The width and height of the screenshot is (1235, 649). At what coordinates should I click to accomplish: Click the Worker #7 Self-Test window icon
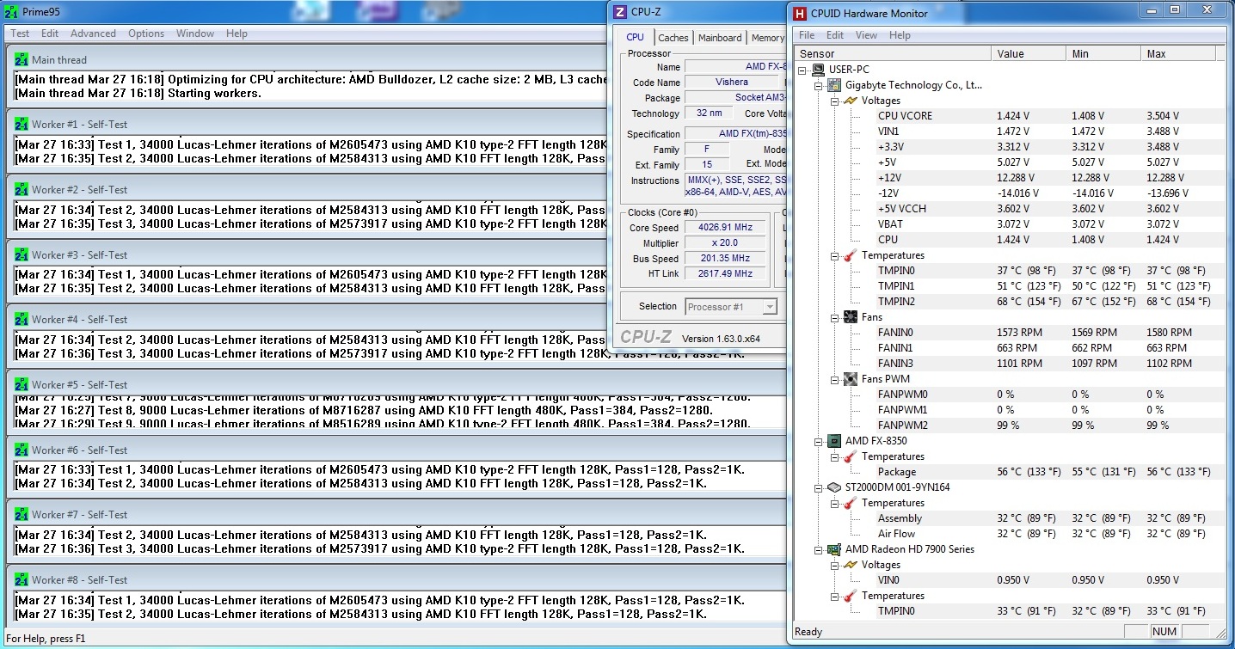point(22,514)
